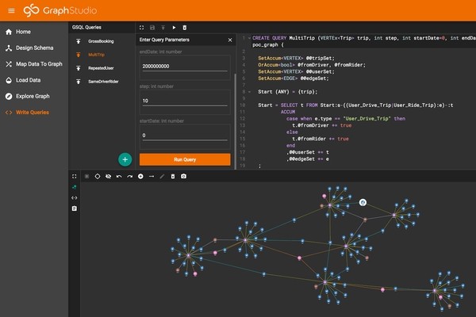
Task: Toggle the hide elements eye icon
Action: point(108,176)
